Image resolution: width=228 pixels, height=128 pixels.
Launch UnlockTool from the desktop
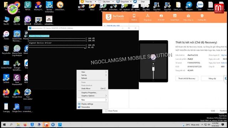60,6
